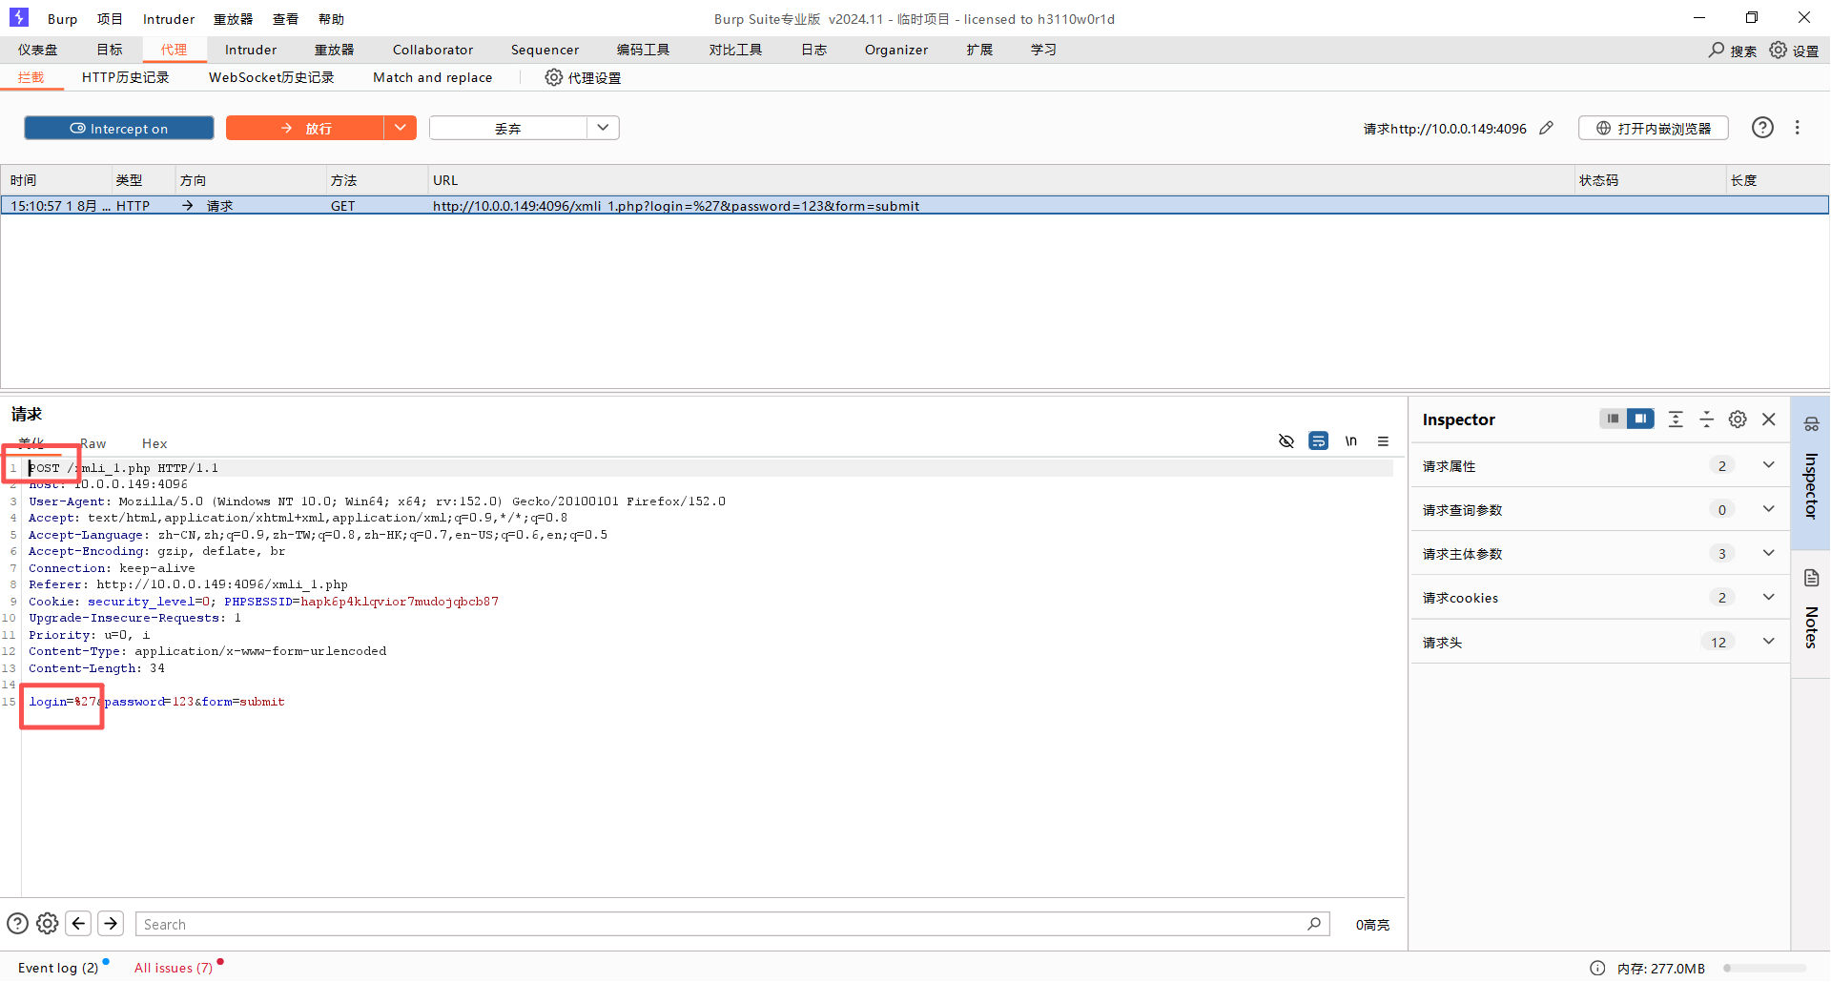Sort the table by the URL column header
1831x982 pixels.
coord(999,180)
